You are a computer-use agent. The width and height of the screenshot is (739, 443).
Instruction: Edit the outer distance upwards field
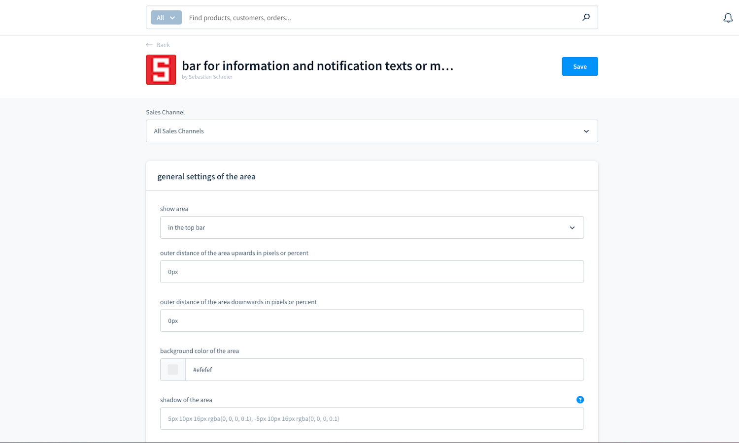tap(372, 271)
